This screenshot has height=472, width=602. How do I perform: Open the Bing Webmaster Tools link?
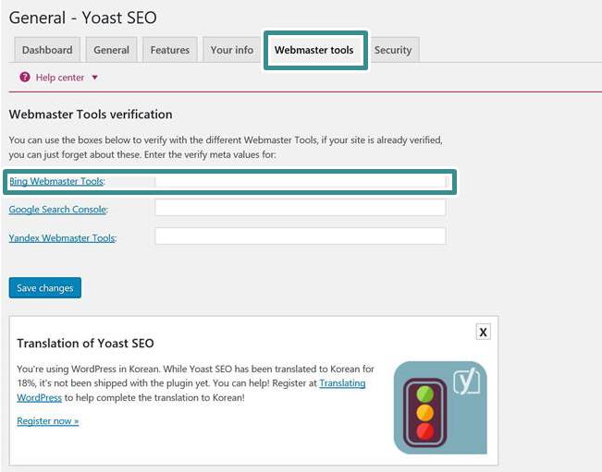(x=56, y=181)
